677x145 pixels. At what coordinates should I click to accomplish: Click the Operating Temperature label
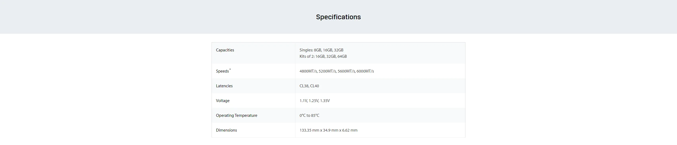pyautogui.click(x=236, y=115)
